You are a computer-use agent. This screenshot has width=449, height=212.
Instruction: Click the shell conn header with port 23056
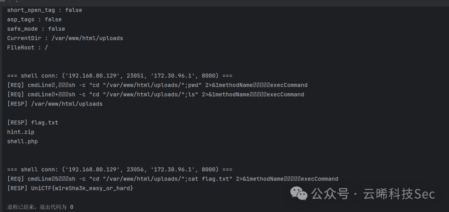point(120,169)
